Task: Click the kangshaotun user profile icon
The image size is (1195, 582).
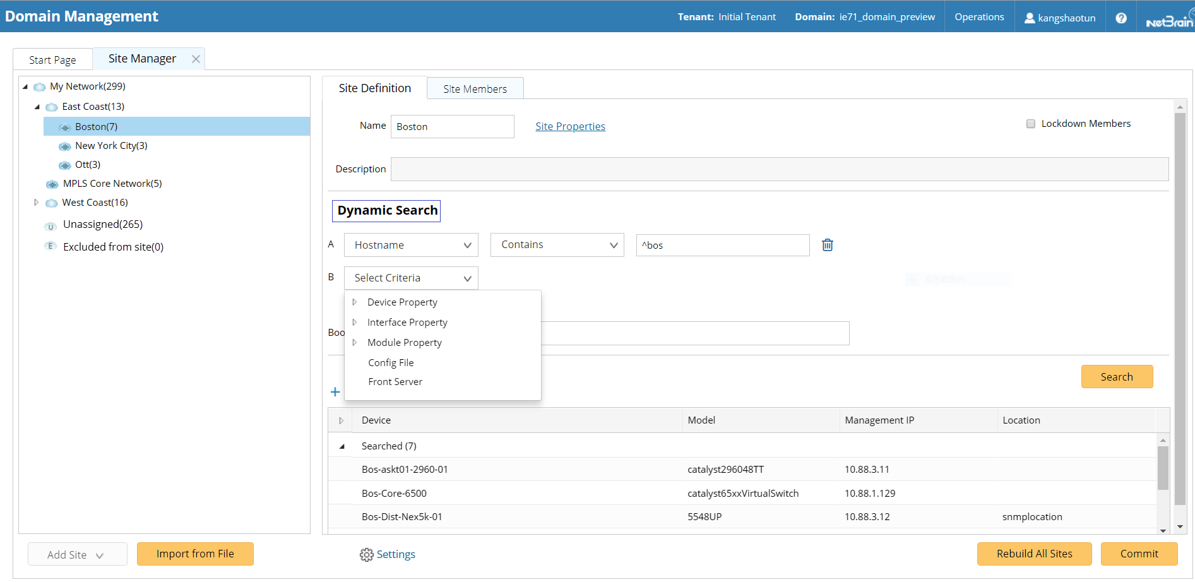Action: point(1030,18)
